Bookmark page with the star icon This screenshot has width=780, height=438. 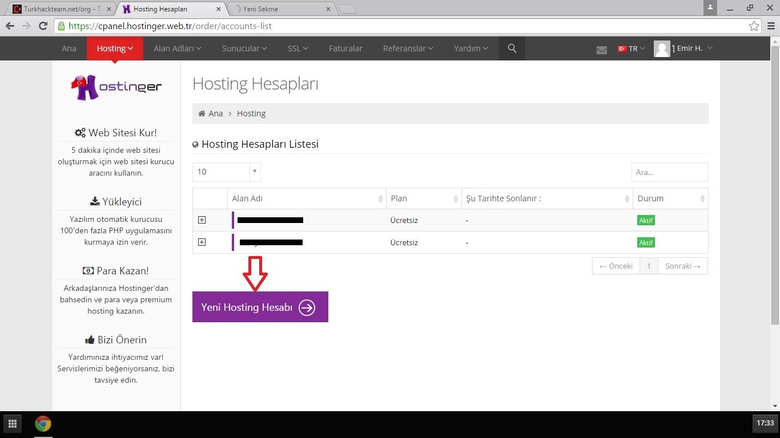(x=754, y=26)
